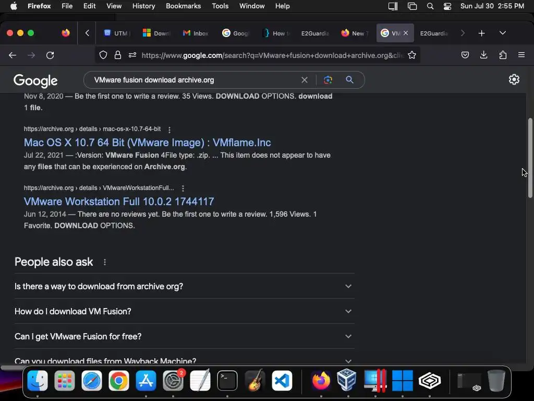Open the list all tabs dropdown
Screen dimensions: 534x401
pos(503,33)
